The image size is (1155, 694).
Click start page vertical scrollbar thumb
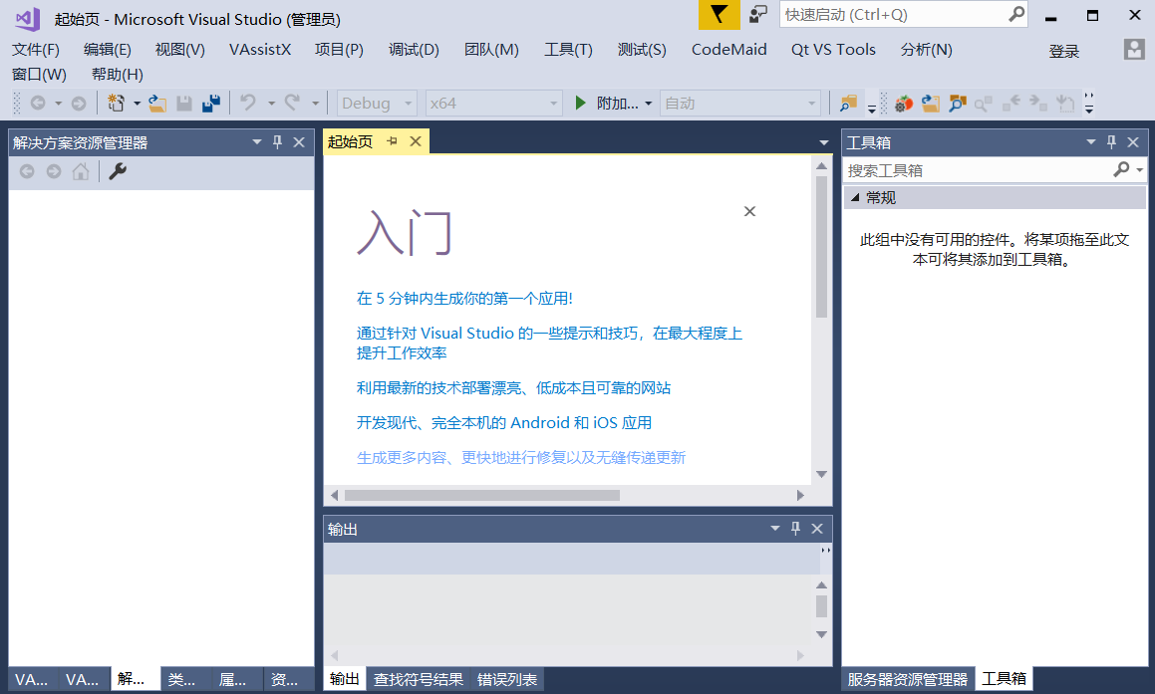821,247
